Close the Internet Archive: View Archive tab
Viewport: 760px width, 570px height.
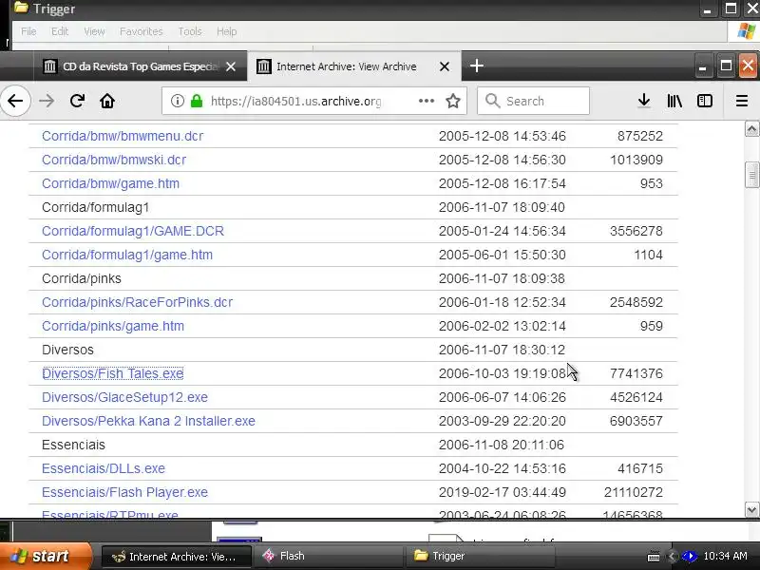(444, 66)
